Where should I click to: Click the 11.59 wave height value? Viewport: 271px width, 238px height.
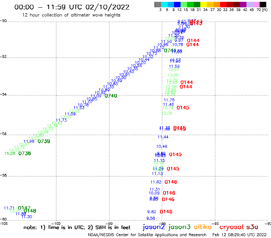pos(70,114)
